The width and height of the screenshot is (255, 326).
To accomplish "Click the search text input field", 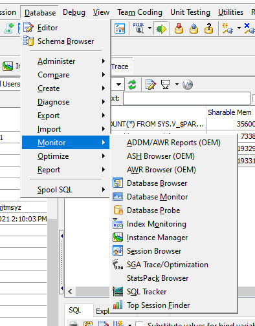I will point(186,99).
